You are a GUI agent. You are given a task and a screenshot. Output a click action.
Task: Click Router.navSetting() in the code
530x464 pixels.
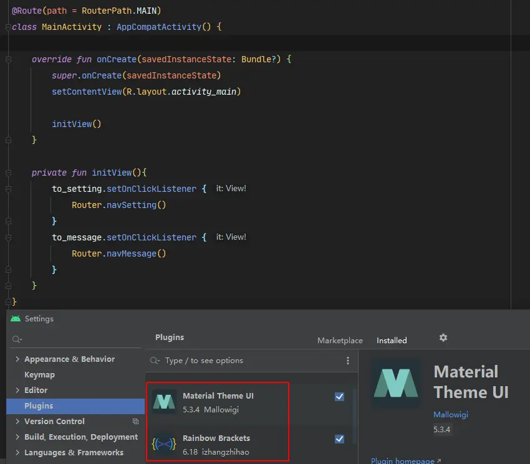point(118,205)
